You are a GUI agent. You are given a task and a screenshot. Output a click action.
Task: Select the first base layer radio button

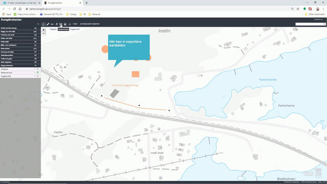coord(38,69)
